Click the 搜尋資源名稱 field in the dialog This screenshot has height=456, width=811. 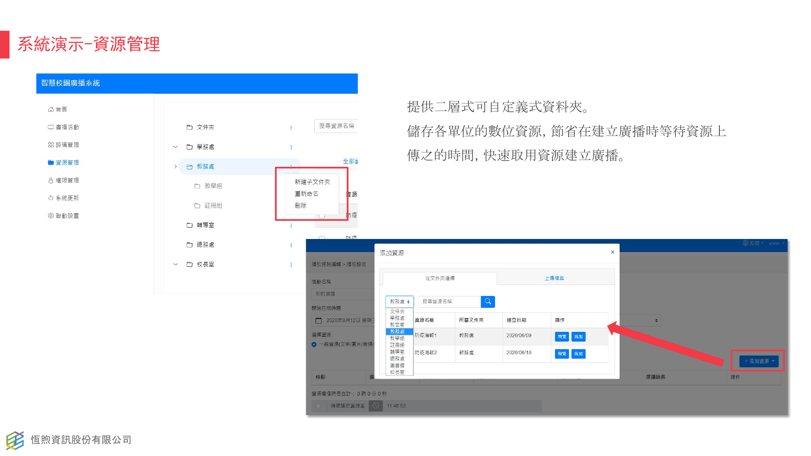tap(449, 301)
